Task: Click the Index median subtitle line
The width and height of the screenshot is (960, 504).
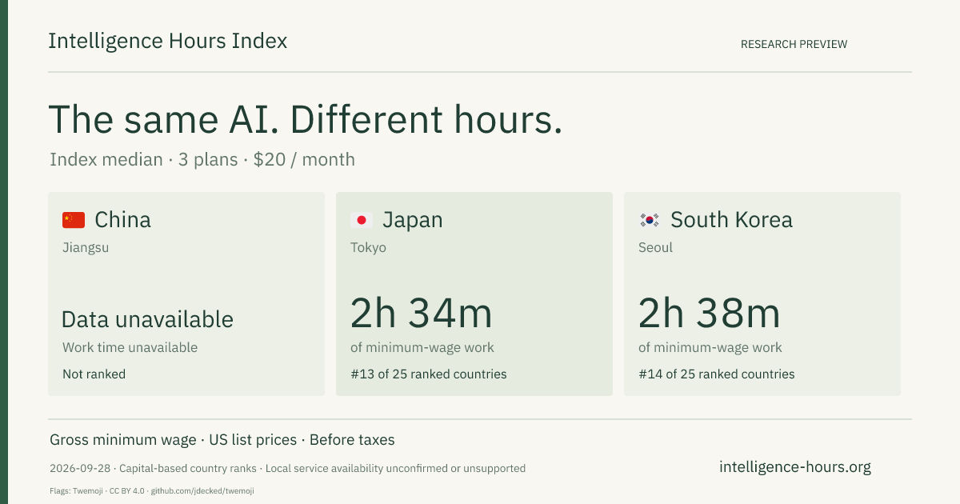Action: click(202, 159)
